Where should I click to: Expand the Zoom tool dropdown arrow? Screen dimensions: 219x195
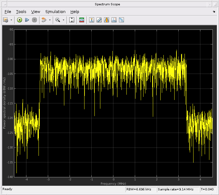click(63, 20)
